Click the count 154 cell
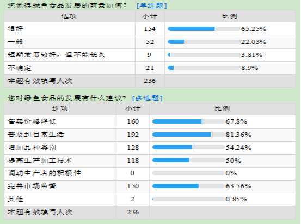 pos(150,29)
